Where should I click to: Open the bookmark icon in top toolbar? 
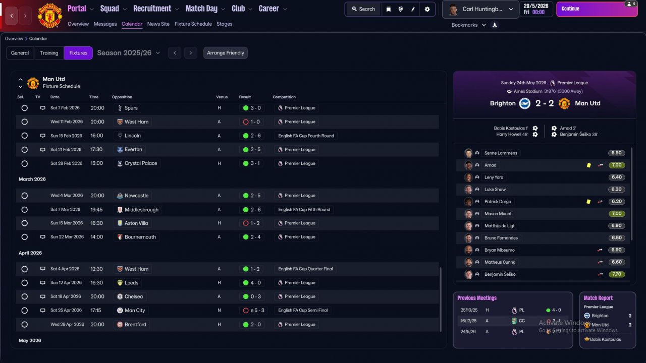(x=388, y=9)
